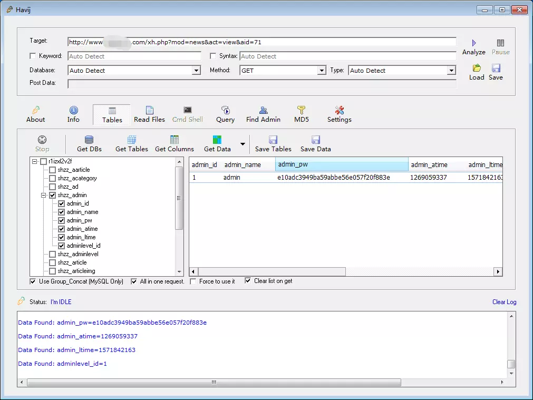Click the 1269059337 cell
The width and height of the screenshot is (533, 400).
pyautogui.click(x=428, y=178)
